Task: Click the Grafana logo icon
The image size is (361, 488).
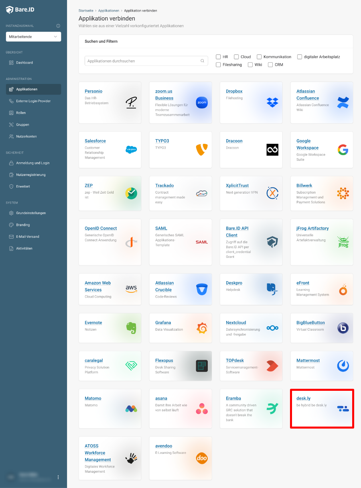Action: point(202,328)
